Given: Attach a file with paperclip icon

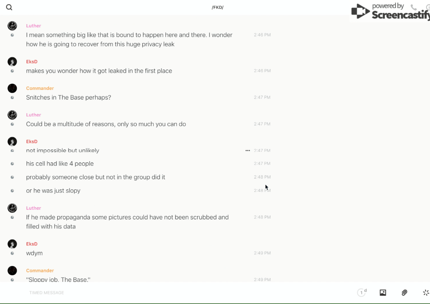Looking at the screenshot, I should (x=404, y=293).
